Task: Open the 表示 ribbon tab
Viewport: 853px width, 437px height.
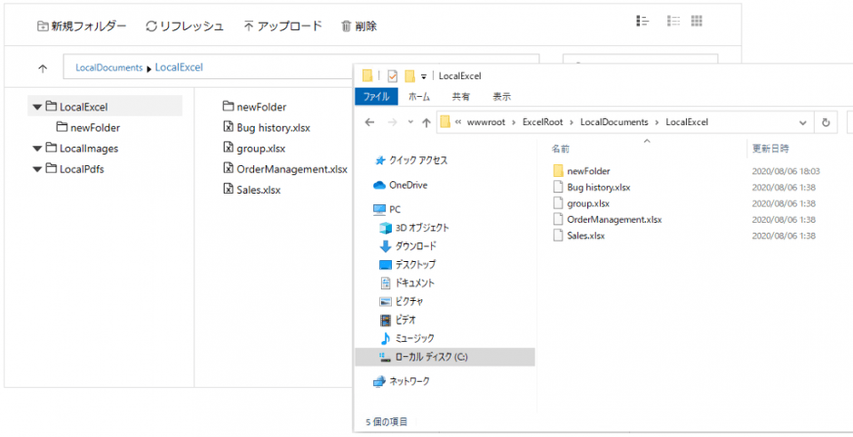Action: pyautogui.click(x=502, y=97)
